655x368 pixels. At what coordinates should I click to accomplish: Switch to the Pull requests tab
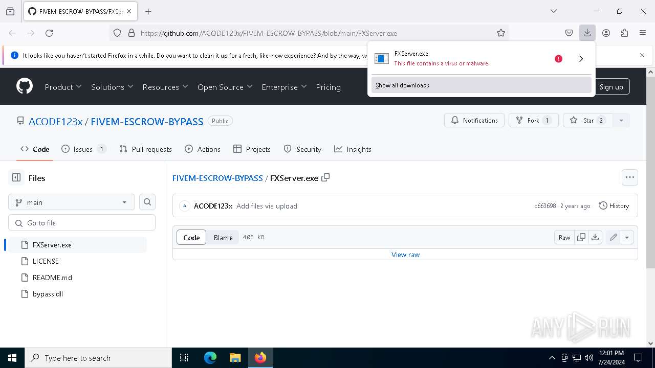tap(145, 149)
